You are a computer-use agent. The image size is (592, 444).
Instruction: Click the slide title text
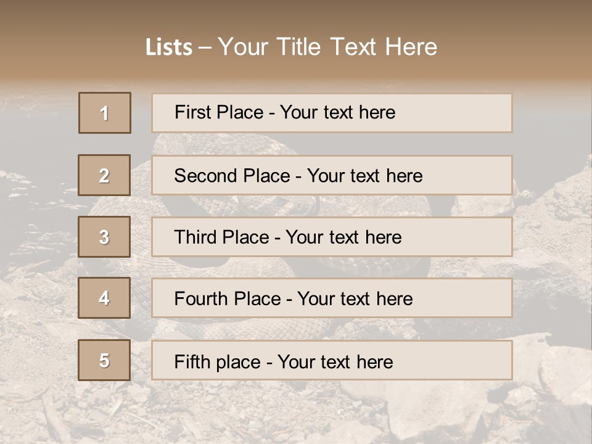pyautogui.click(x=291, y=47)
